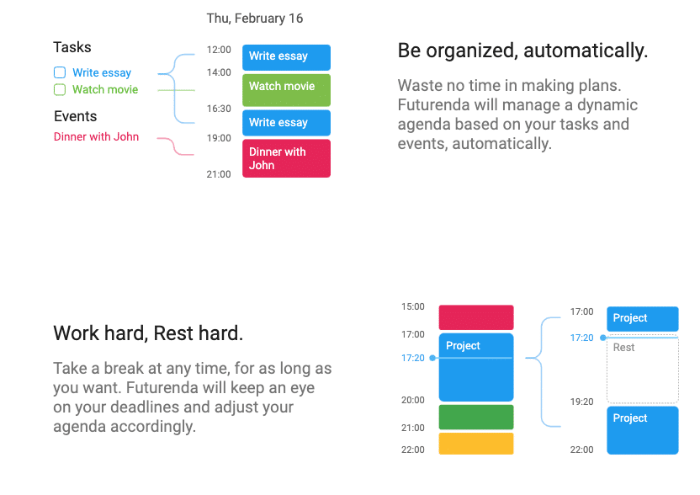The width and height of the screenshot is (700, 495).
Task: Open the large blue Project block at 17:00
Action: 476,367
